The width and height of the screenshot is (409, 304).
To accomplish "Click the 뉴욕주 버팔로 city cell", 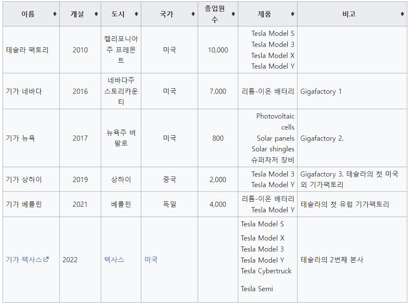I will pyautogui.click(x=121, y=138).
